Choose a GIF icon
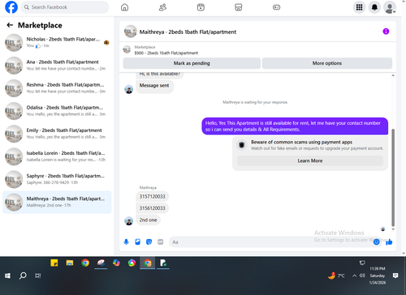 click(161, 242)
